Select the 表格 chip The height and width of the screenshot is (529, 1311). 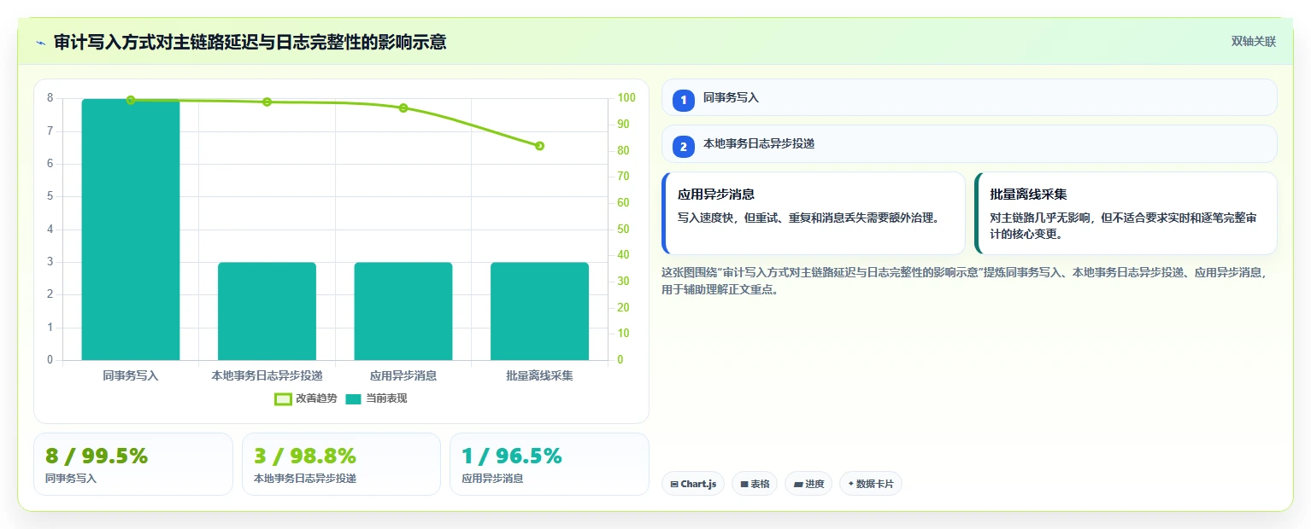755,484
